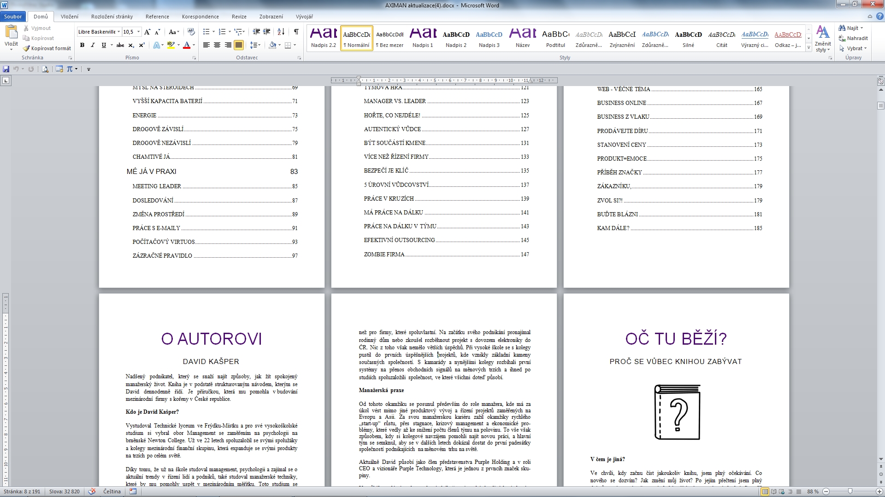Toggle bold formatting
The image size is (885, 497).
click(82, 45)
